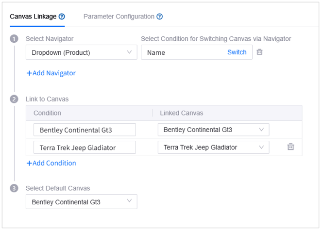Click the Linked Canvas column header
Screen dimensions: 323x231
[181, 113]
